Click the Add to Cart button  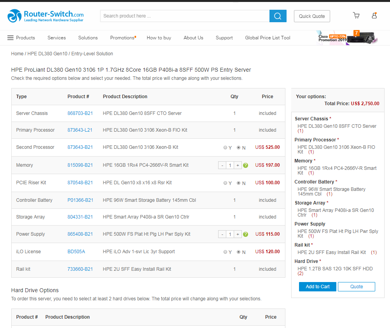click(x=318, y=287)
